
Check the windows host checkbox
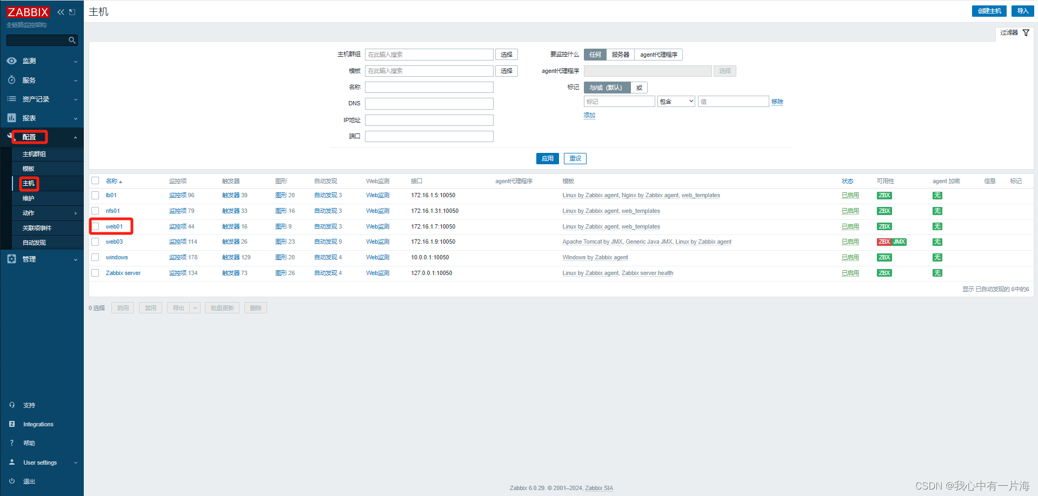[x=95, y=257]
